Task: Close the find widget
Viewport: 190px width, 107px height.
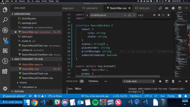Action: click(168, 15)
